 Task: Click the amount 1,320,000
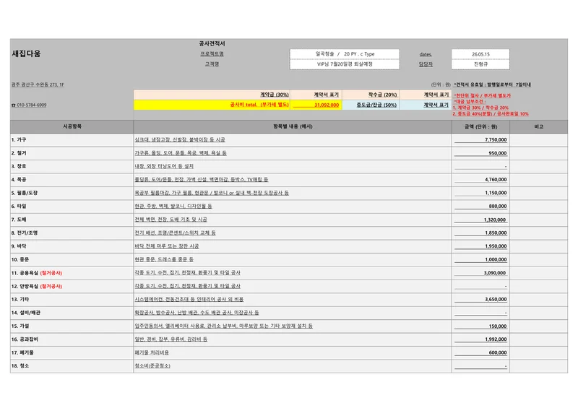495,220
